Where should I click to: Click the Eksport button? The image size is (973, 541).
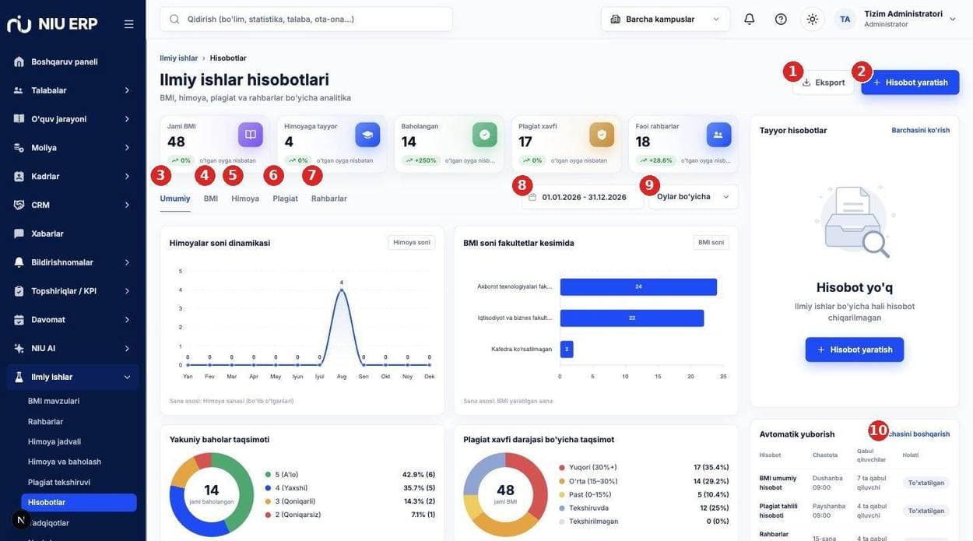point(824,83)
